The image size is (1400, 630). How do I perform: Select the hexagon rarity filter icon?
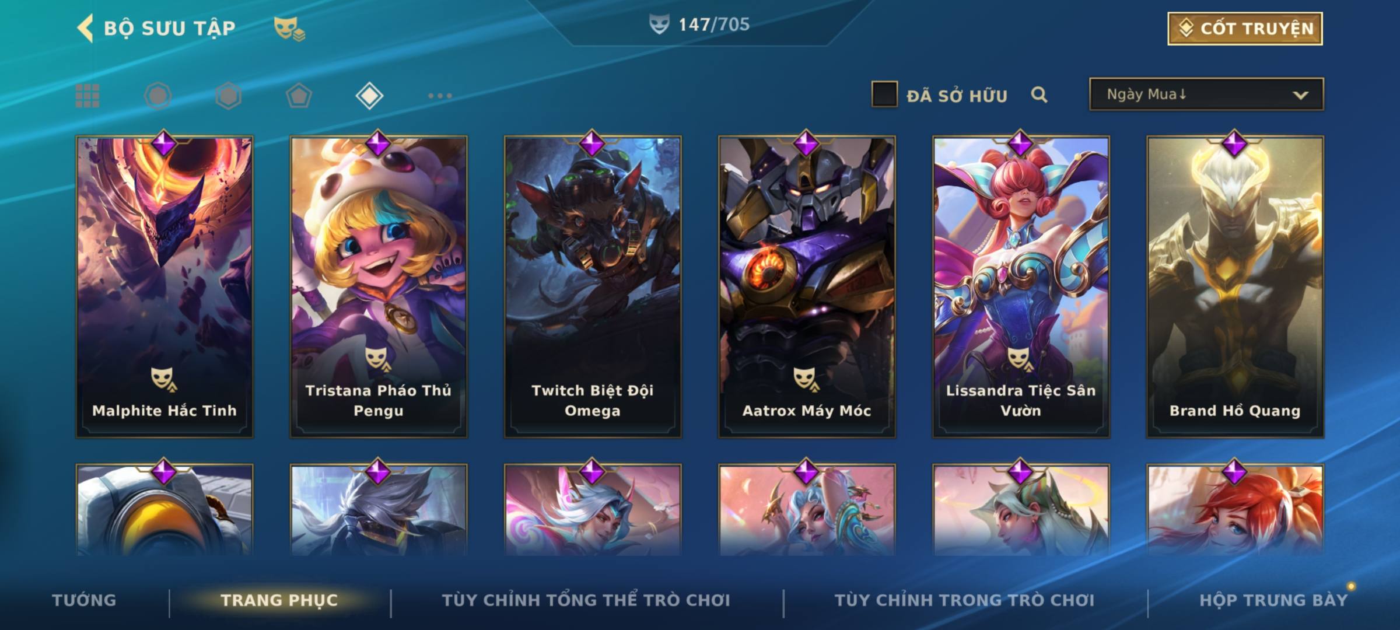(x=228, y=96)
